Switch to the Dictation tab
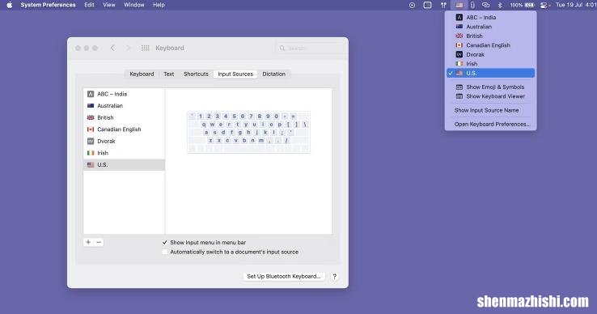Screen dimensions: 597x314 click(x=273, y=74)
